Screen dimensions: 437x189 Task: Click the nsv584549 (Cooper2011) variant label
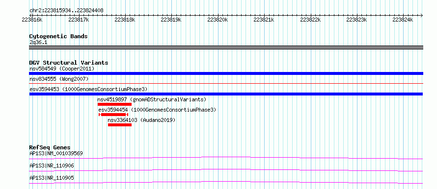62,69
